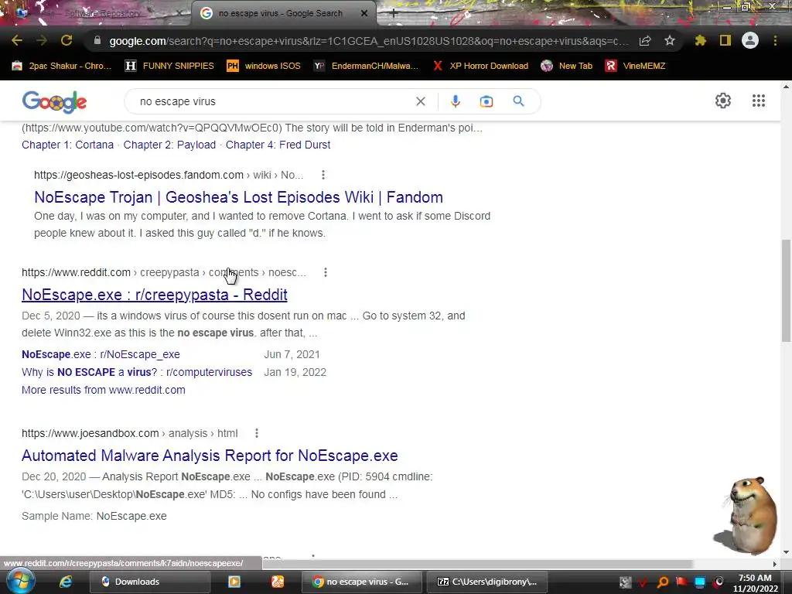Open the media player taskbar icon

(x=234, y=582)
